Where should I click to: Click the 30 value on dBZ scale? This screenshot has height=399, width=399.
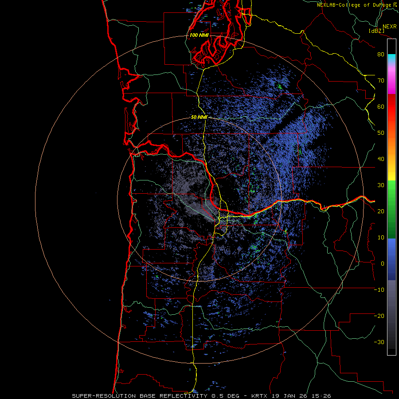381,185
